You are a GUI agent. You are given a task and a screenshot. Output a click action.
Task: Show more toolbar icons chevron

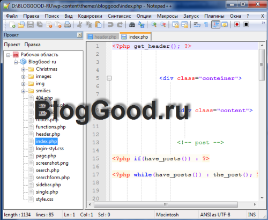click(x=263, y=23)
